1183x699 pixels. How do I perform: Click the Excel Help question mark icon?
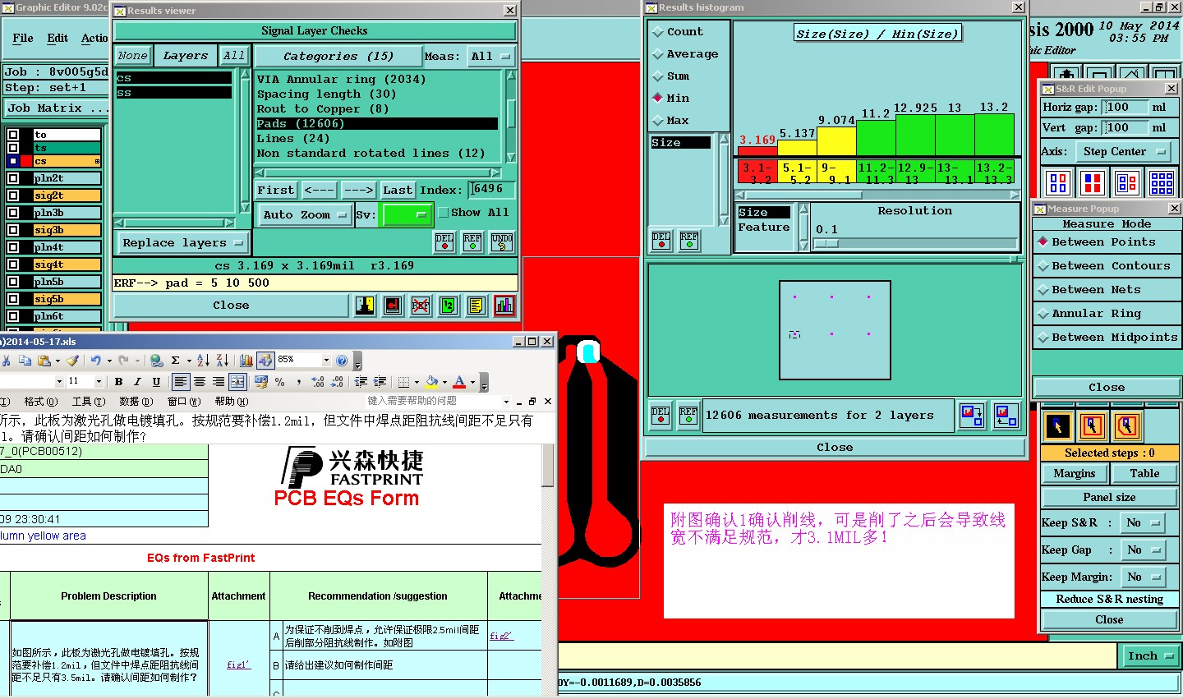(x=342, y=360)
